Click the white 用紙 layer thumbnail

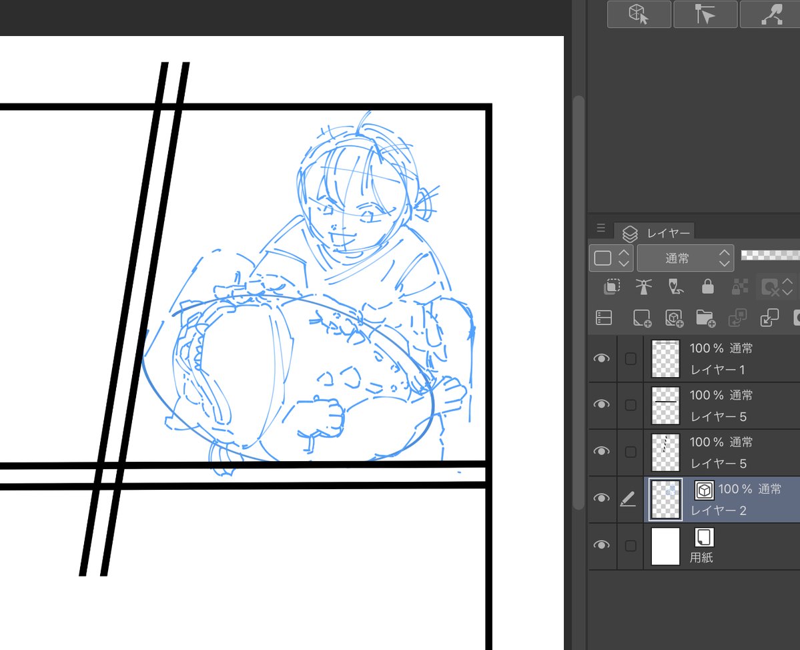pyautogui.click(x=665, y=547)
